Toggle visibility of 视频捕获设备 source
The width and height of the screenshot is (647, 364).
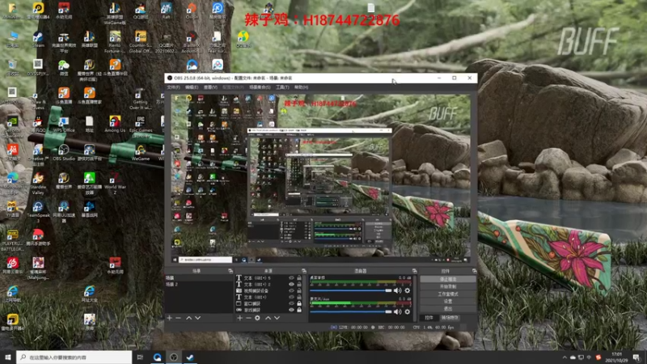pyautogui.click(x=291, y=290)
